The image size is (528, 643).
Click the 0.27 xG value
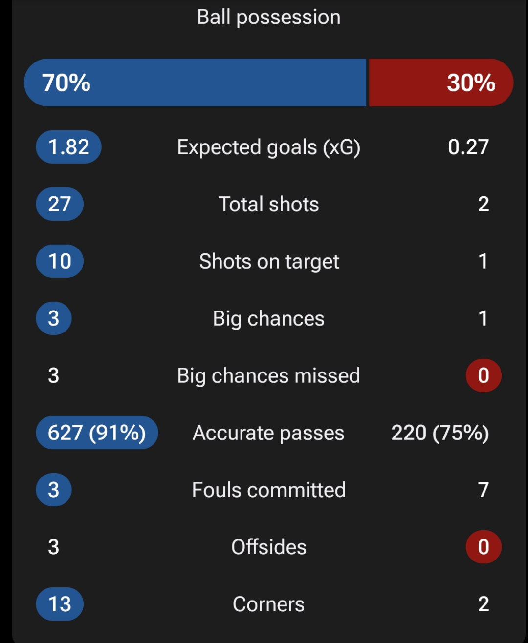pos(468,147)
